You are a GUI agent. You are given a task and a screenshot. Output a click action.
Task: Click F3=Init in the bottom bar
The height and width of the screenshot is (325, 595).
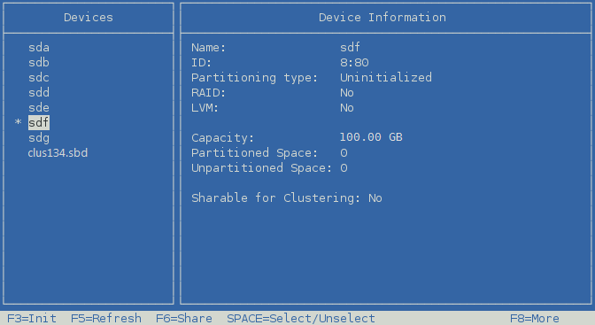pos(32,318)
